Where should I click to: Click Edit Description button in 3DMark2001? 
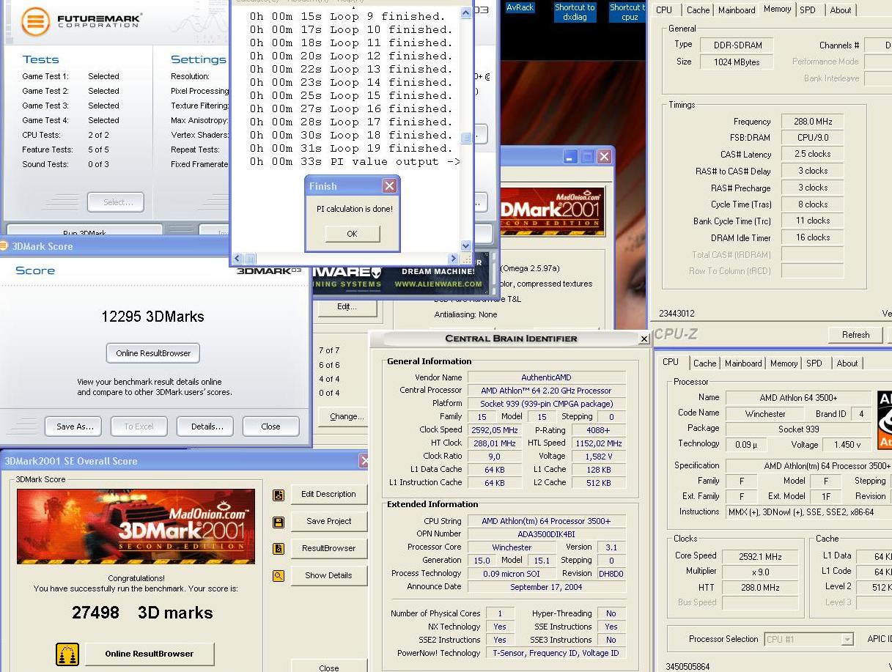[x=328, y=495]
